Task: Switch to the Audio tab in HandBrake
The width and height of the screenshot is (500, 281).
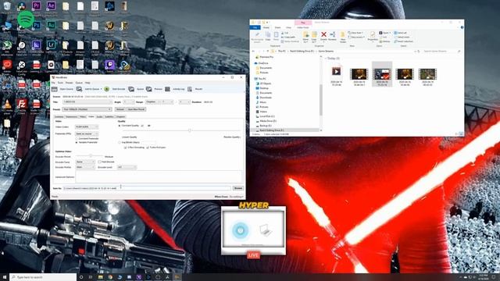Action: click(x=99, y=117)
